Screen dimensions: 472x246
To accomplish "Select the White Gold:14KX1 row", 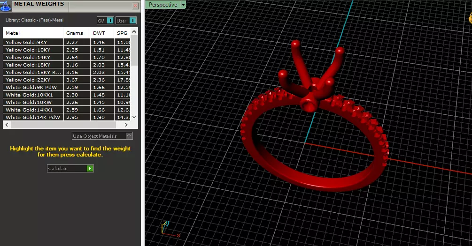I will (67, 110).
